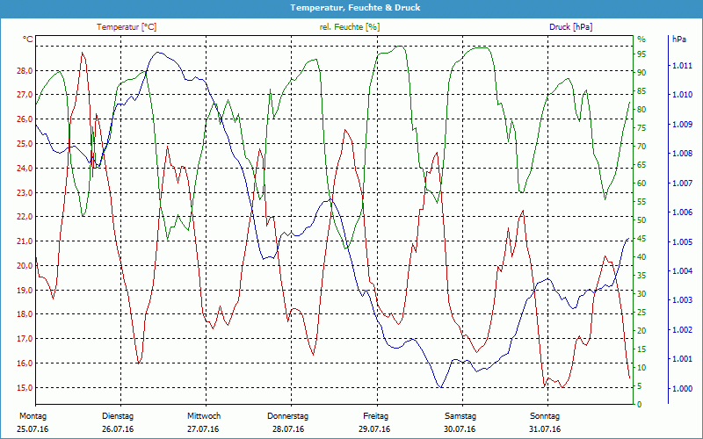Click the 50 humidity axis value
The height and width of the screenshot is (439, 703).
pos(641,220)
